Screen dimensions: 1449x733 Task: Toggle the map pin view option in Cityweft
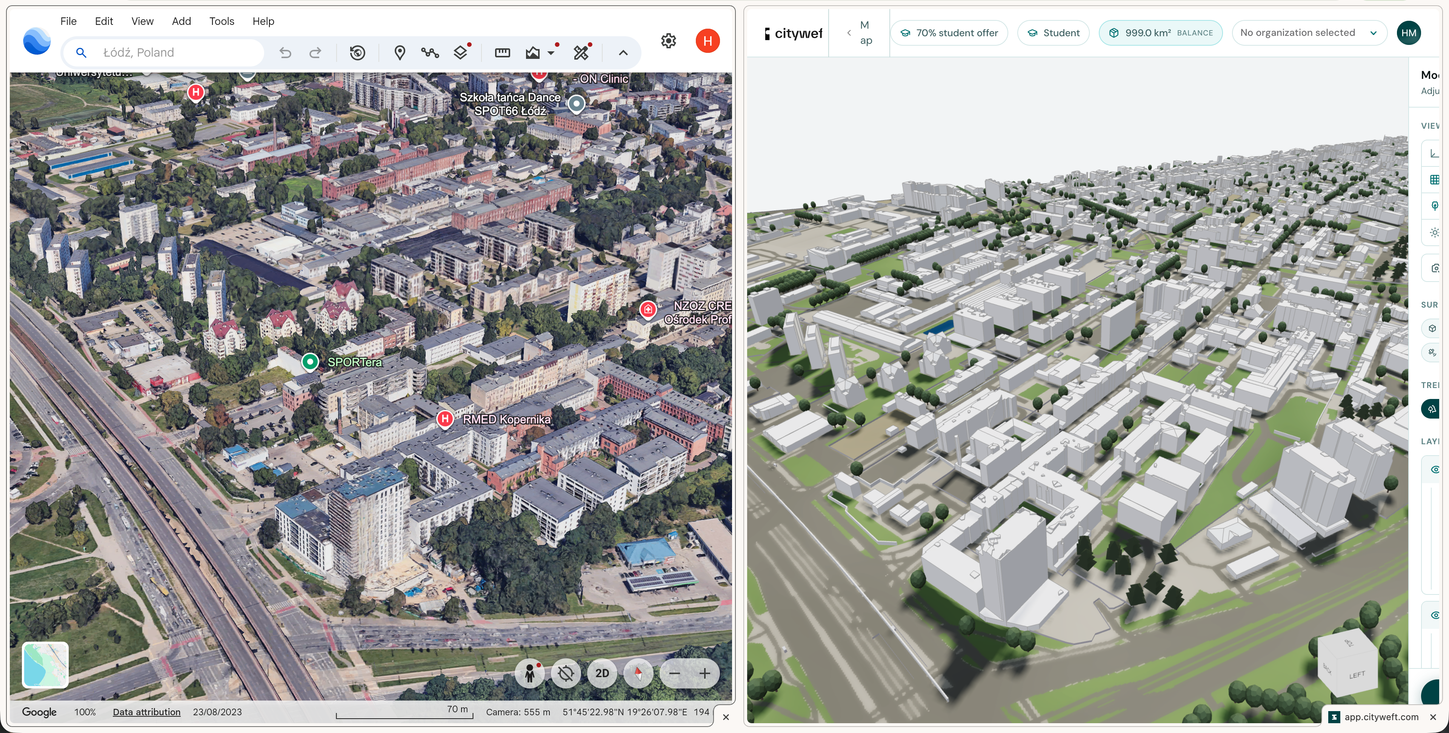(1434, 206)
